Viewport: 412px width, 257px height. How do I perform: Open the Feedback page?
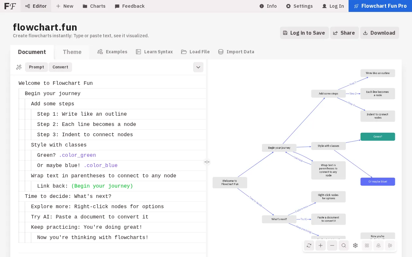pos(130,6)
